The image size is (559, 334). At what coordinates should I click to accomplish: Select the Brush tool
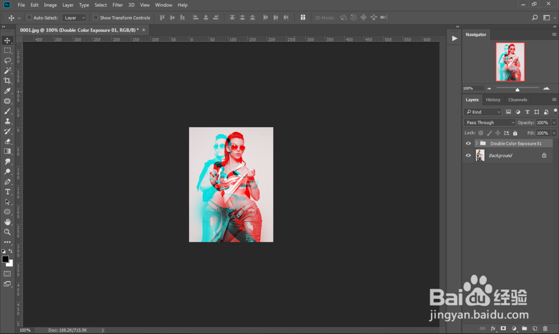tap(7, 111)
